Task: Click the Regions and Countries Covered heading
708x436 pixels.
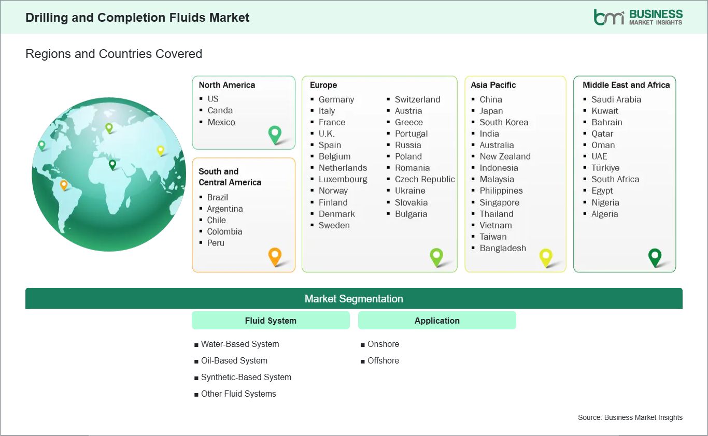Action: [x=114, y=53]
